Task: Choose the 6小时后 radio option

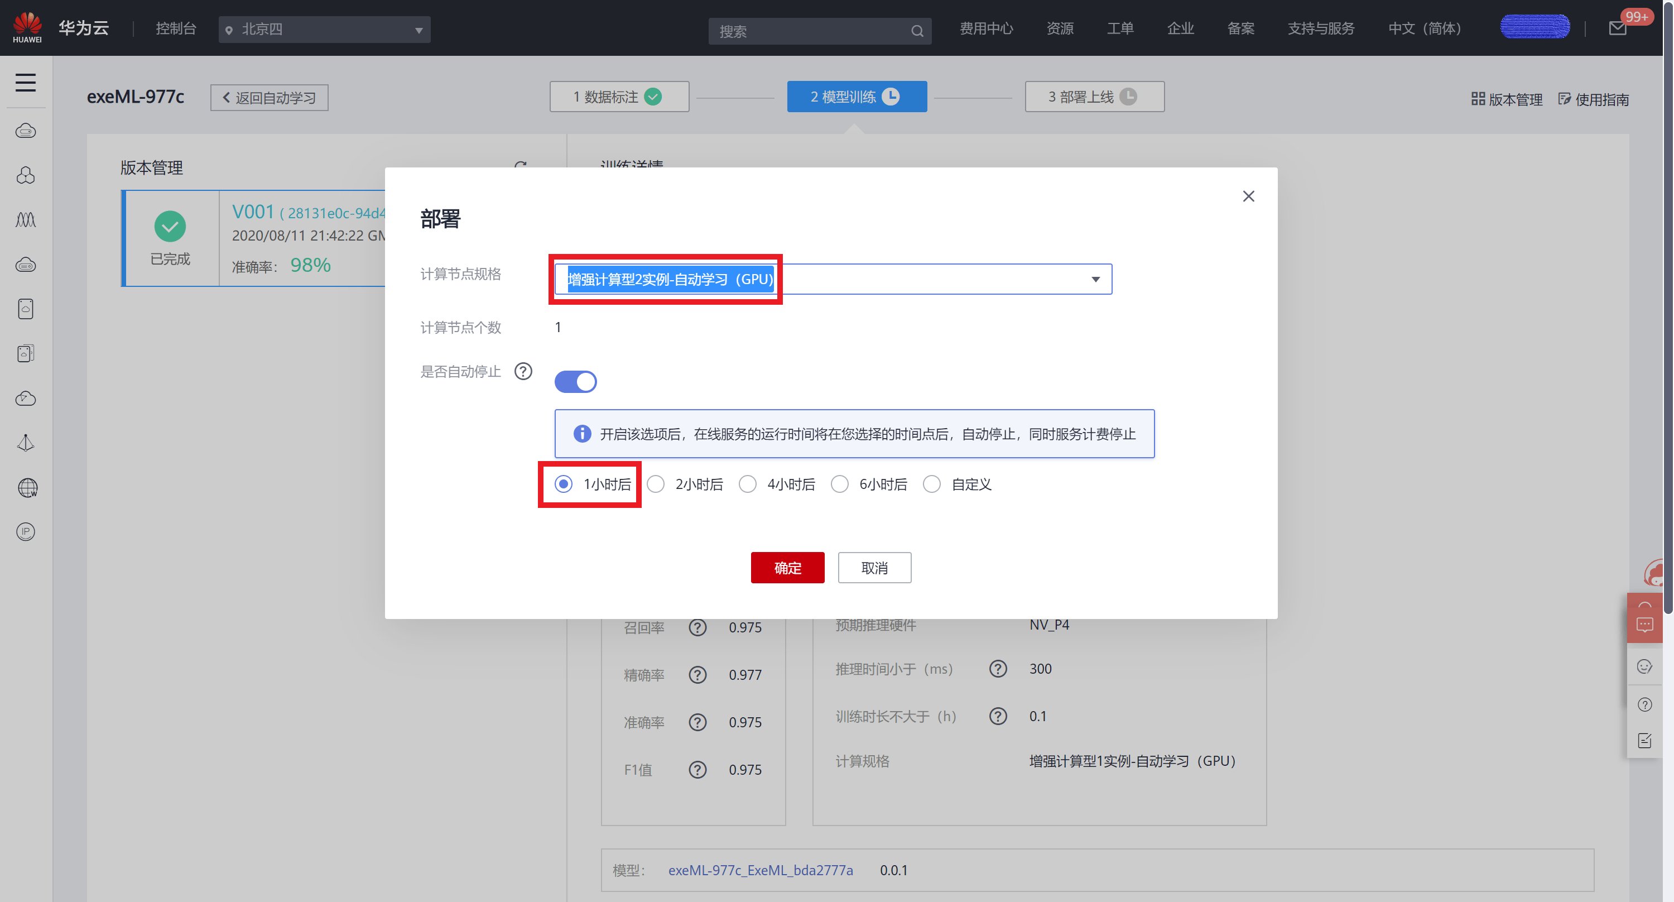Action: pos(840,484)
